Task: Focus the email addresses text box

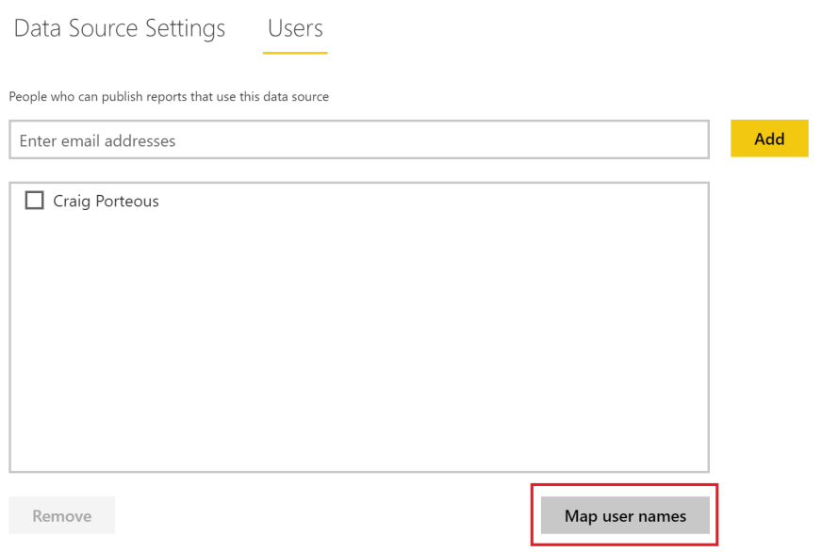Action: (358, 140)
